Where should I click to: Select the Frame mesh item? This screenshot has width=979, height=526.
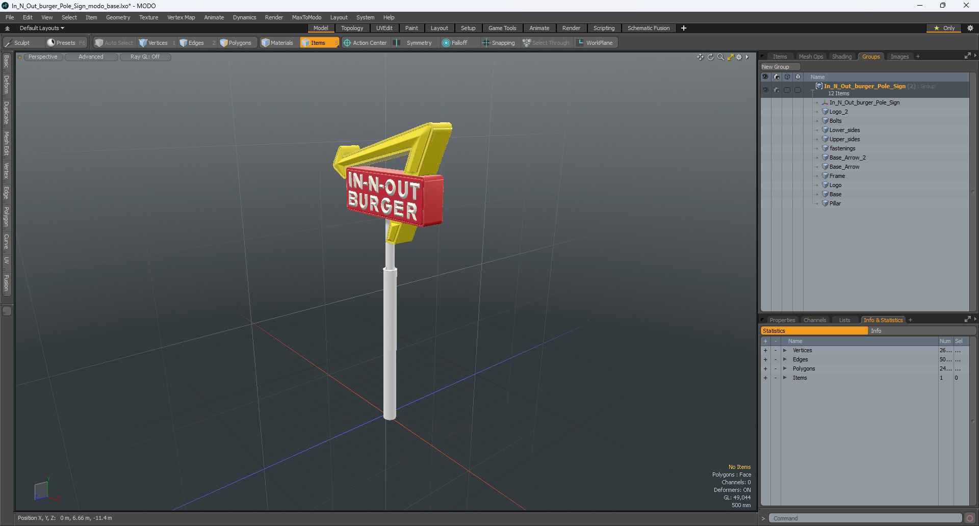point(837,176)
